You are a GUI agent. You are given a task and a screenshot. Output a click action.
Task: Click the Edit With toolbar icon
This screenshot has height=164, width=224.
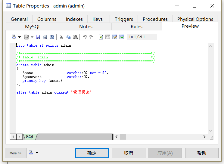pyautogui.click(x=26, y=37)
